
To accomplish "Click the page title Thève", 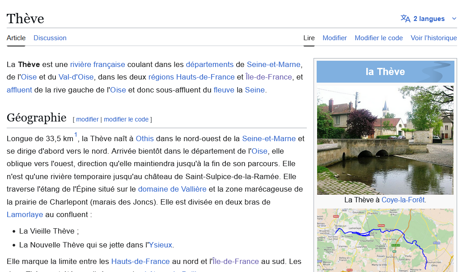I will (25, 19).
